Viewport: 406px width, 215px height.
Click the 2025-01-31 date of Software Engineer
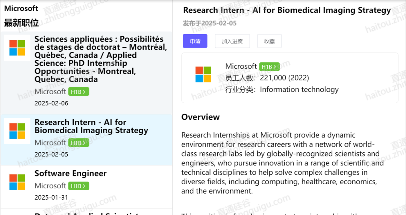point(51,197)
